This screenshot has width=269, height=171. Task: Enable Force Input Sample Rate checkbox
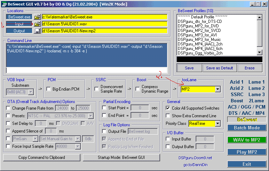coord(8,146)
